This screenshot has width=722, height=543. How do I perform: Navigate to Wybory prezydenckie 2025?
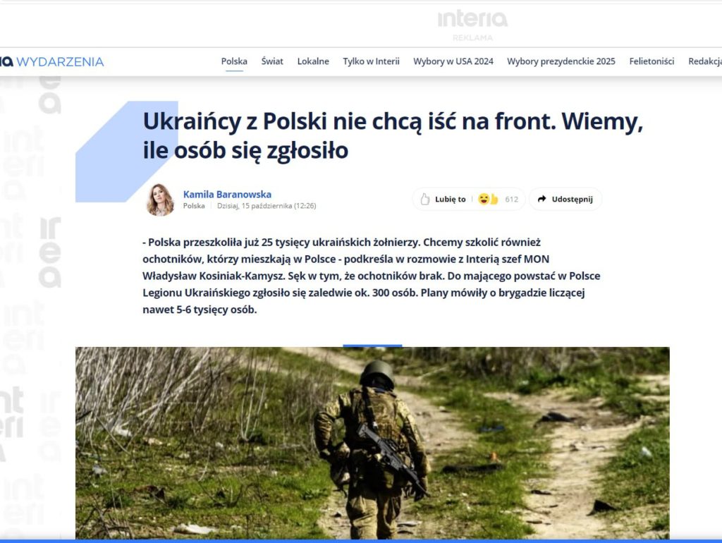point(561,61)
